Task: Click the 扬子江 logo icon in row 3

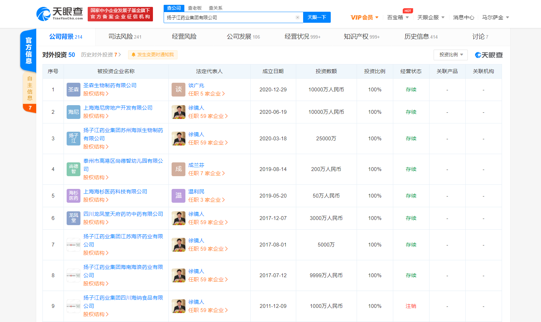Action: coord(74,139)
